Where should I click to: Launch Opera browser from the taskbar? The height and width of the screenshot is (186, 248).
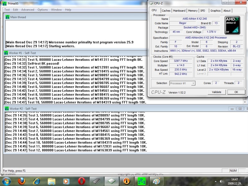point(82,181)
